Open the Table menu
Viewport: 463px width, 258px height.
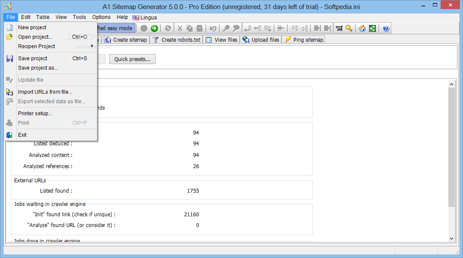pos(43,17)
